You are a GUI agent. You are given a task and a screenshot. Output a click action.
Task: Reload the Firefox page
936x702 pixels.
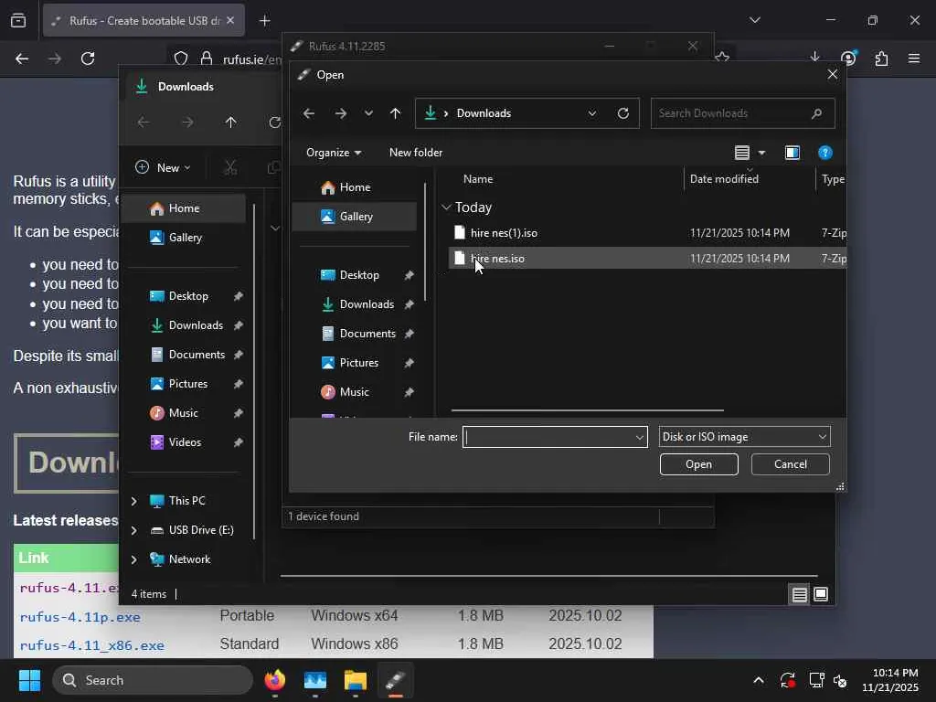point(88,58)
